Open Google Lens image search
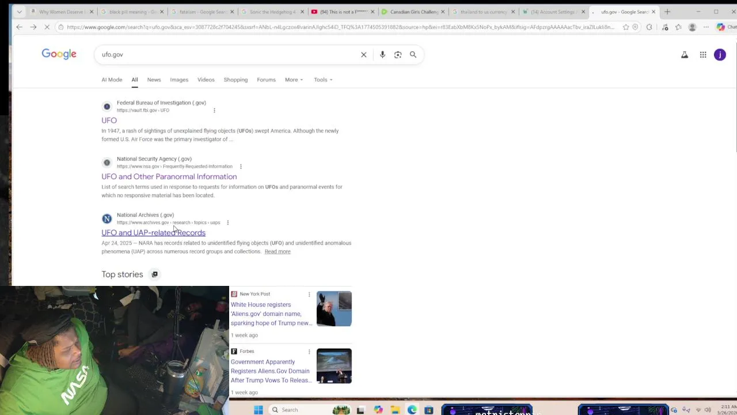This screenshot has height=415, width=737. click(398, 55)
